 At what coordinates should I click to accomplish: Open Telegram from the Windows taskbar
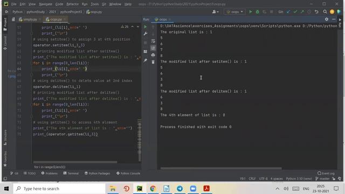tap(180, 189)
